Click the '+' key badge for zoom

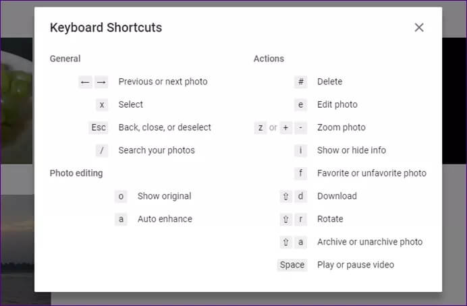click(x=286, y=127)
